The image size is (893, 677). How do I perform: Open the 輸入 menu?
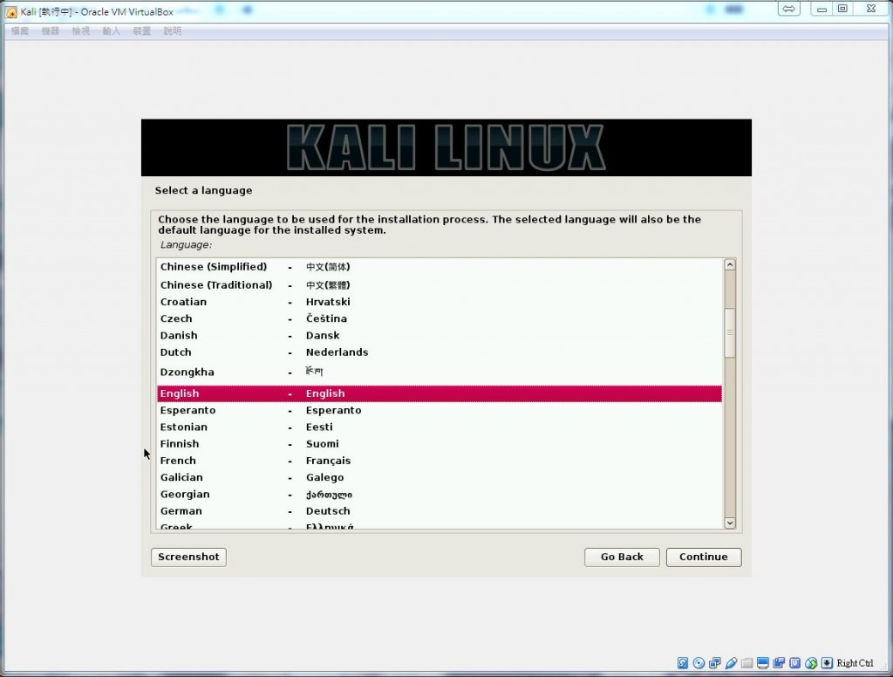[x=111, y=31]
